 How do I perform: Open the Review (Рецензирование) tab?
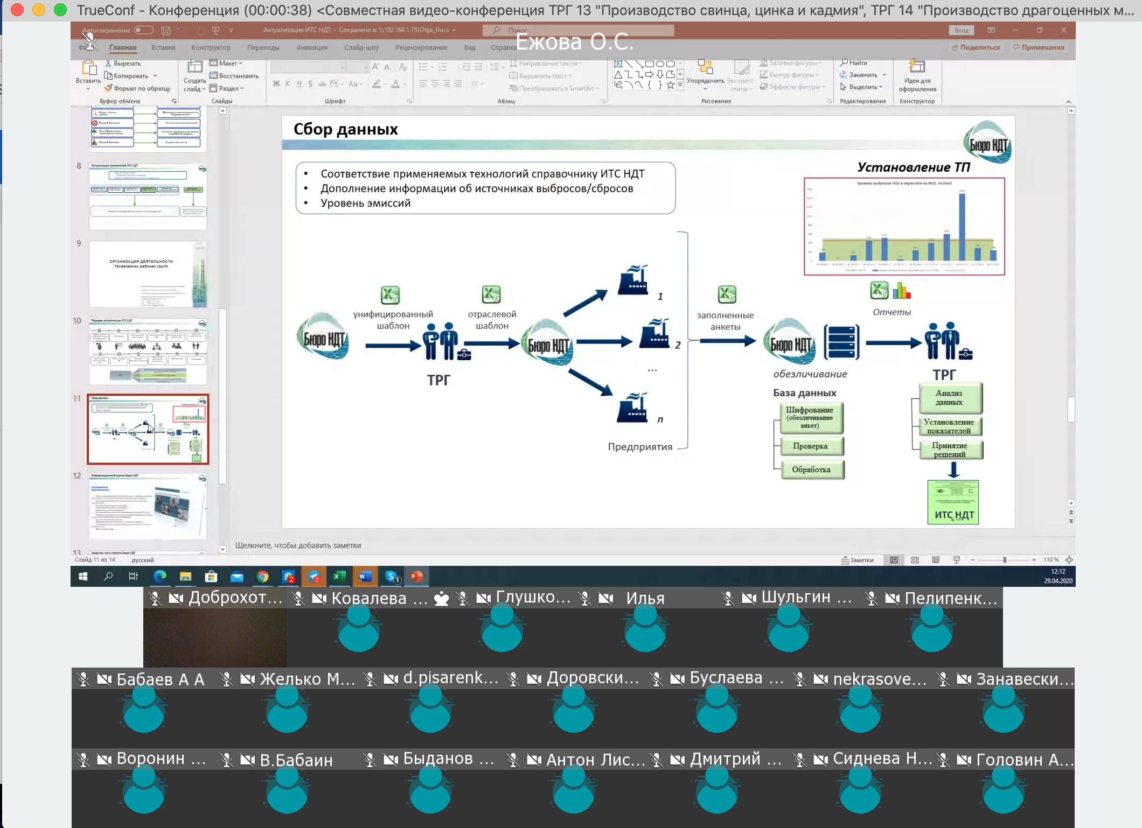point(421,47)
